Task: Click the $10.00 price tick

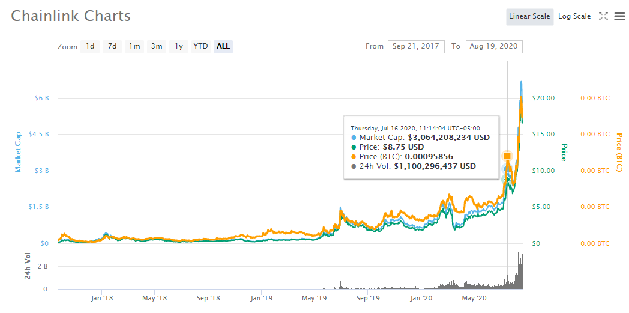Action: (x=543, y=171)
